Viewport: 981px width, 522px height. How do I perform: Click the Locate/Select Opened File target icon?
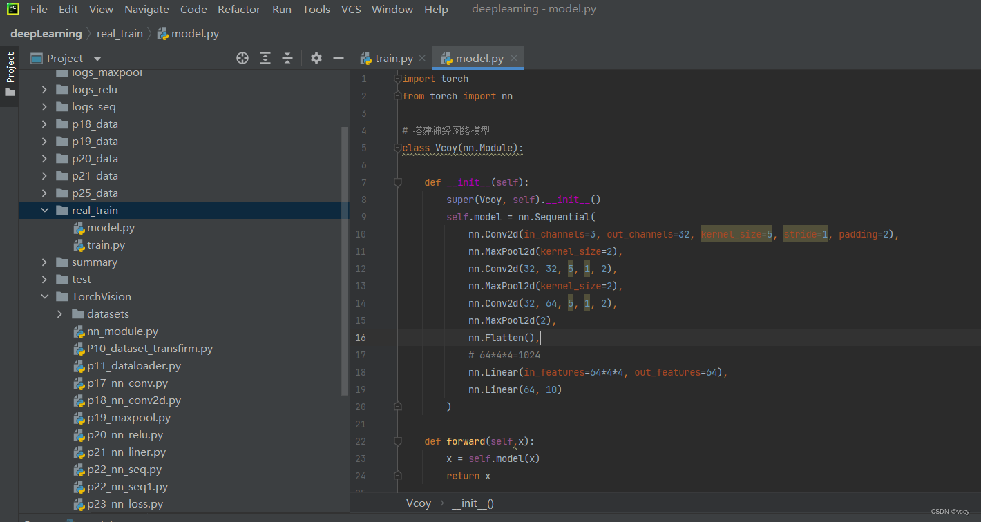(x=242, y=58)
